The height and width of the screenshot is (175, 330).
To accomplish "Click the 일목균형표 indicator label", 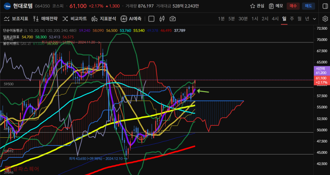I will coord(11,37).
